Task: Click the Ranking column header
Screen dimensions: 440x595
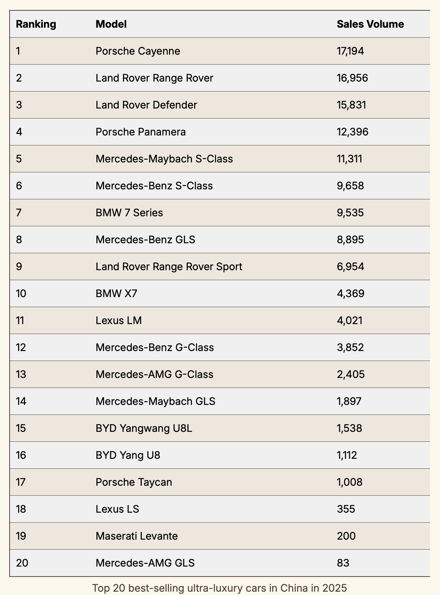Action: [x=36, y=24]
